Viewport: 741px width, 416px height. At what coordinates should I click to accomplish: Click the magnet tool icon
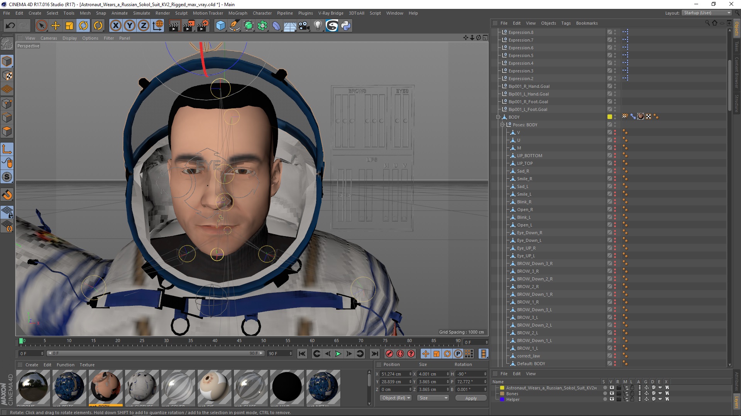(x=7, y=195)
